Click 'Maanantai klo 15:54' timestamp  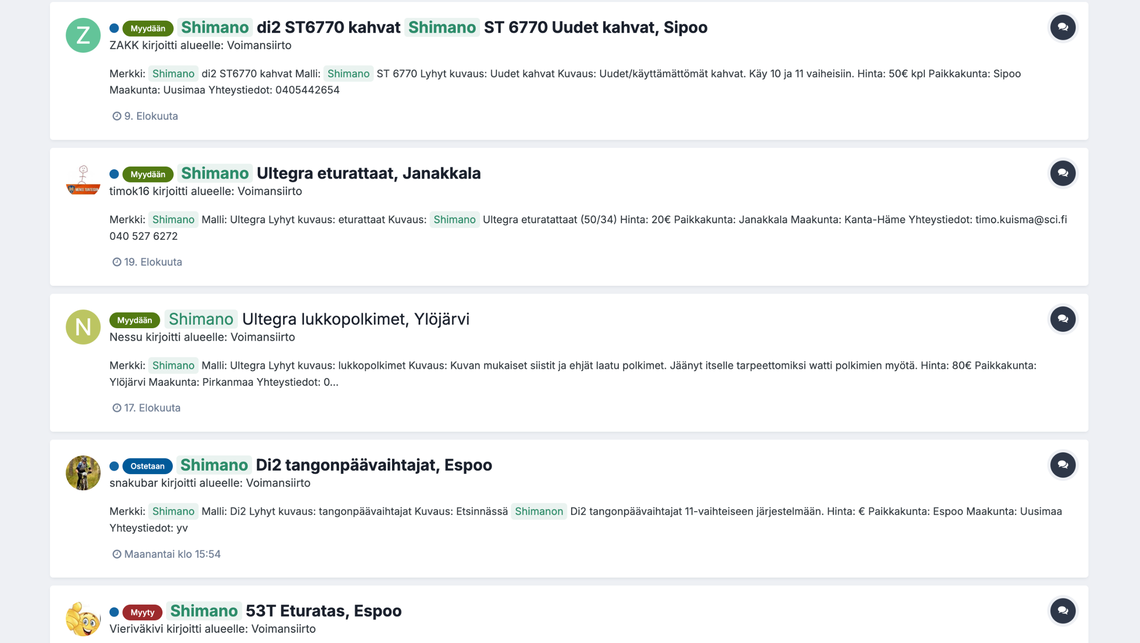[x=172, y=554]
